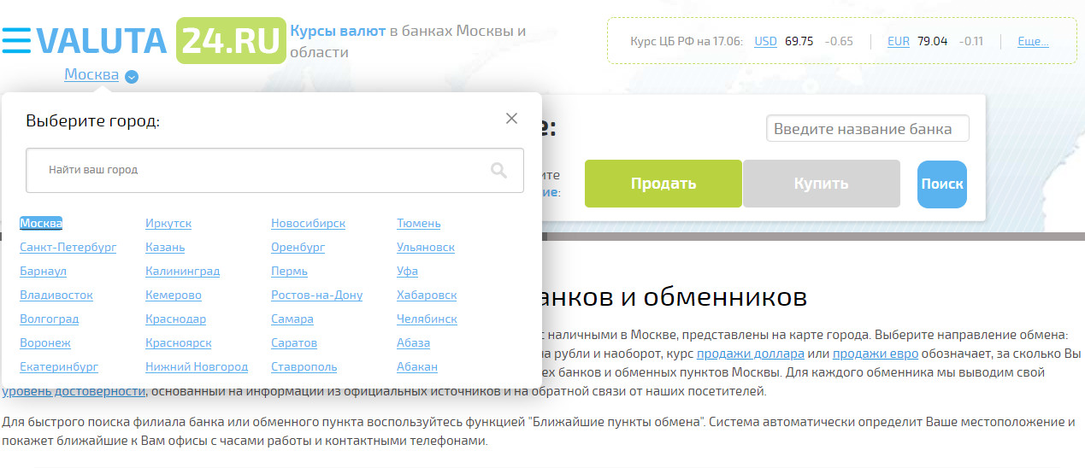The width and height of the screenshot is (1085, 468).
Task: Open the EUR rate link
Action: 898,41
